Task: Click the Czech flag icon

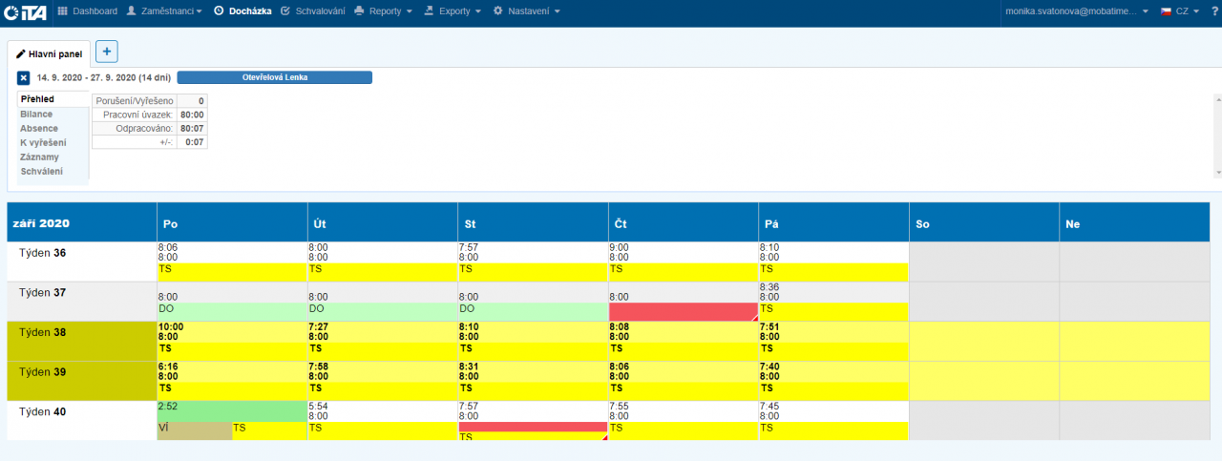Action: pos(1166,11)
